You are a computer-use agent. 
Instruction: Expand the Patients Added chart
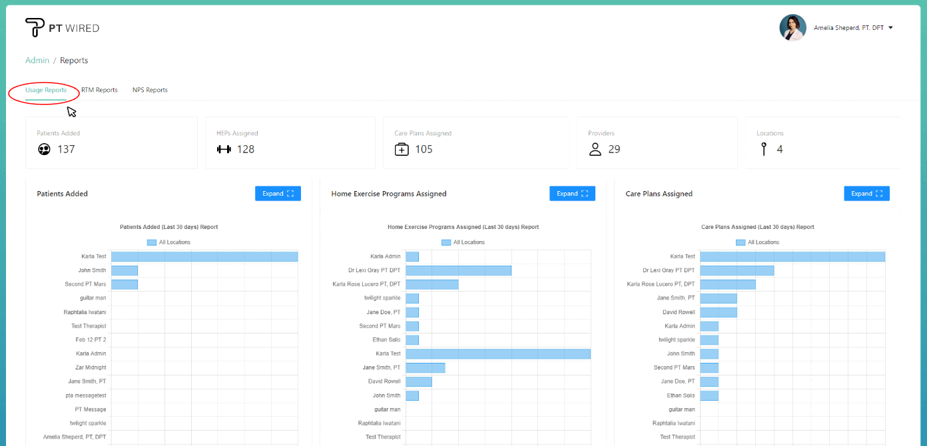pyautogui.click(x=278, y=194)
